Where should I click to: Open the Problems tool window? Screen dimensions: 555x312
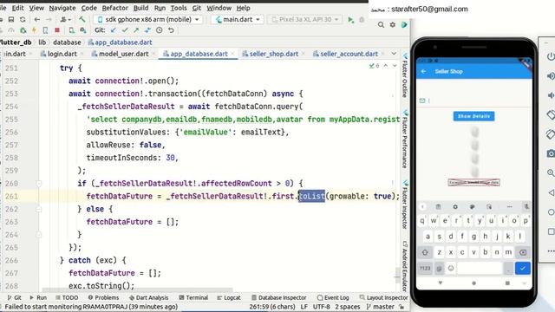(103, 298)
